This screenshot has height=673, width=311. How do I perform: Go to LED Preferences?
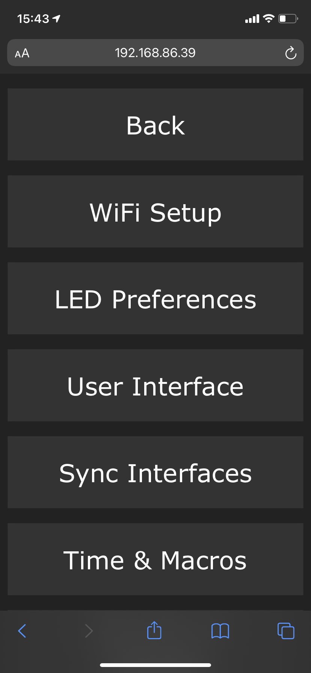tap(155, 299)
